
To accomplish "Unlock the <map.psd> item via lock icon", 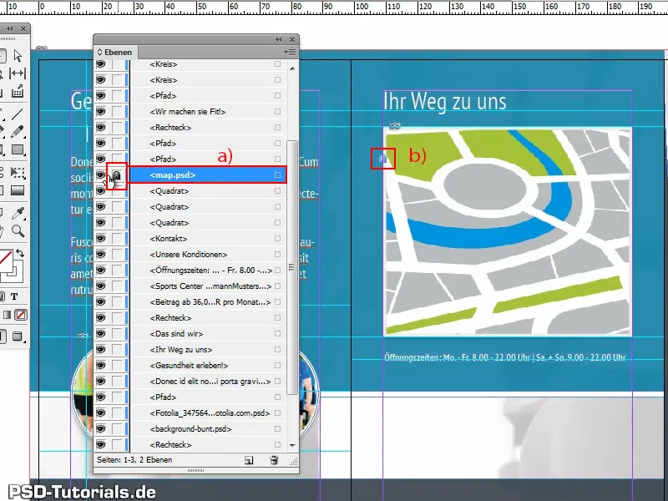I will [x=117, y=175].
